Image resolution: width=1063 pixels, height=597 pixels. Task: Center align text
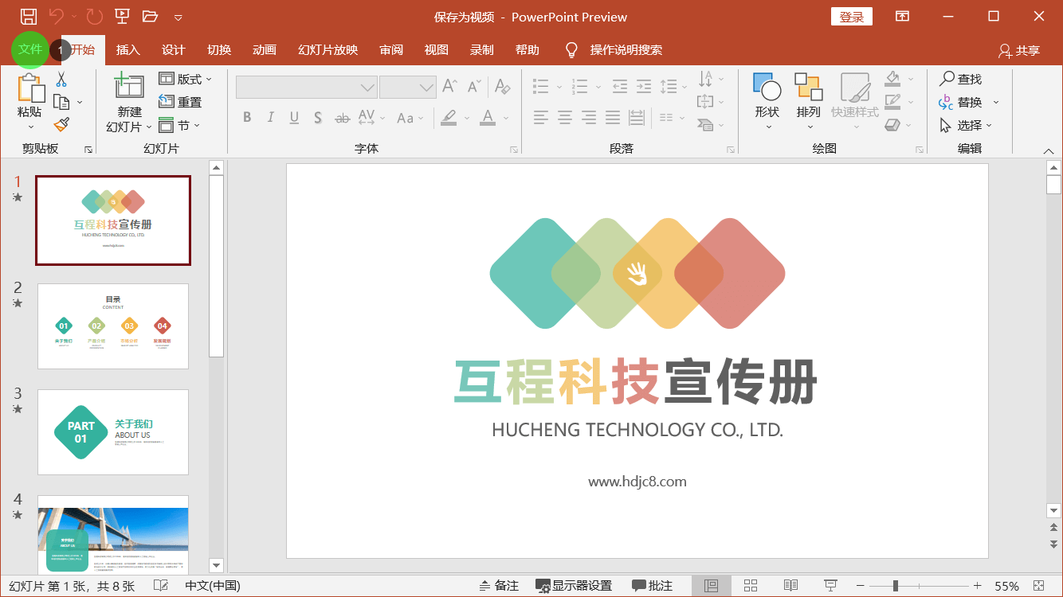tap(565, 118)
